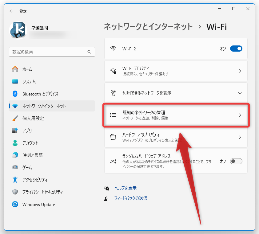Click the shield icon for プライバシーとセキュリティ
This screenshot has width=259, height=234.
tap(15, 192)
